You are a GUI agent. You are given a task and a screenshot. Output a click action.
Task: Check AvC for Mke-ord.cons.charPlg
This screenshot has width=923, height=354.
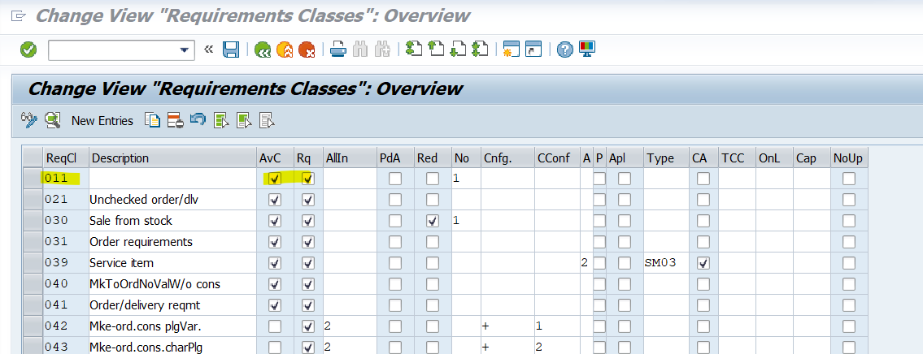[x=274, y=347]
